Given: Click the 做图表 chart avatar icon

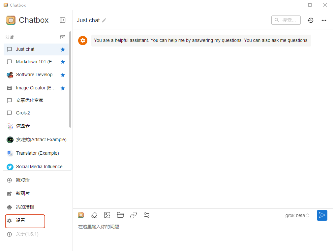Looking at the screenshot, I should [x=10, y=126].
